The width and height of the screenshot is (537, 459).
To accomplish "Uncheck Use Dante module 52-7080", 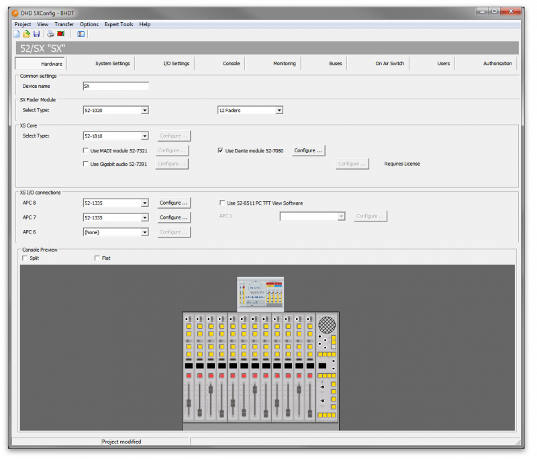I will 221,150.
